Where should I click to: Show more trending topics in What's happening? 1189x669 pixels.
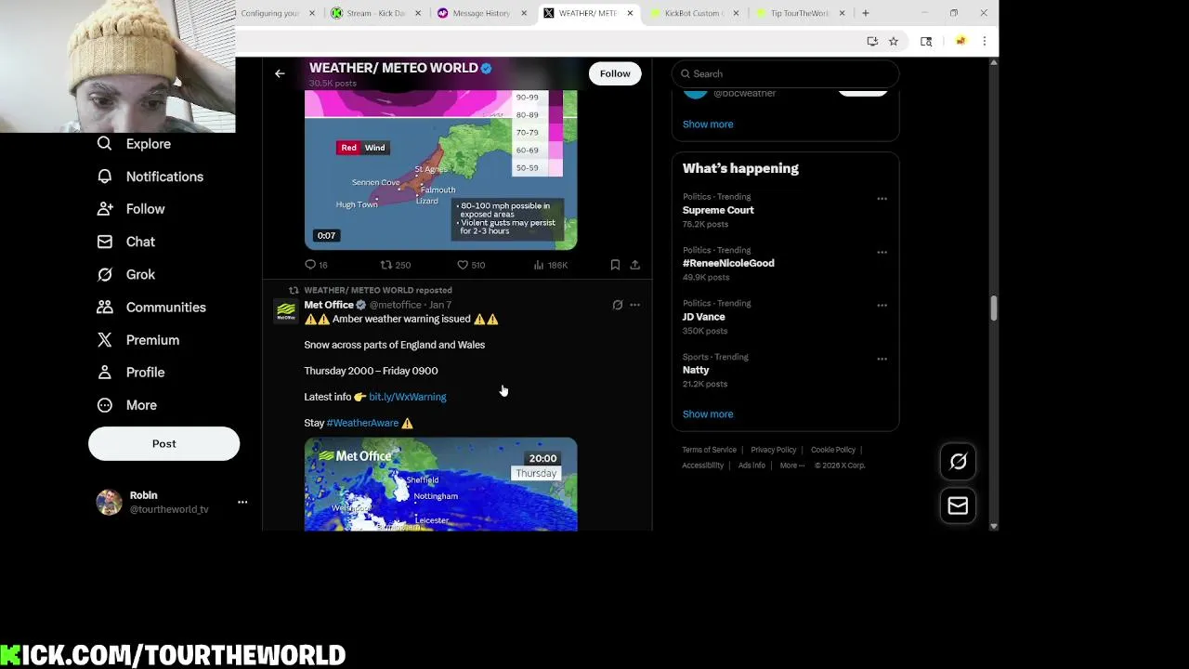coord(708,414)
